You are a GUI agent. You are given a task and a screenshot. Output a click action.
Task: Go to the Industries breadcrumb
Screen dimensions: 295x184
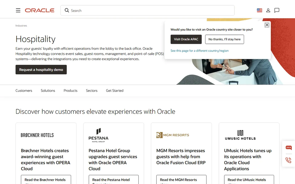21,25
